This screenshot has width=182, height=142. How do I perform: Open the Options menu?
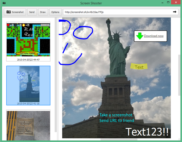tap(56, 12)
